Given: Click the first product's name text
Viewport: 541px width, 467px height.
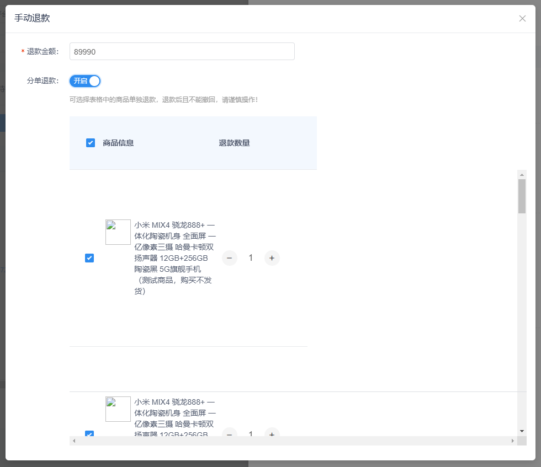Looking at the screenshot, I should pos(175,258).
